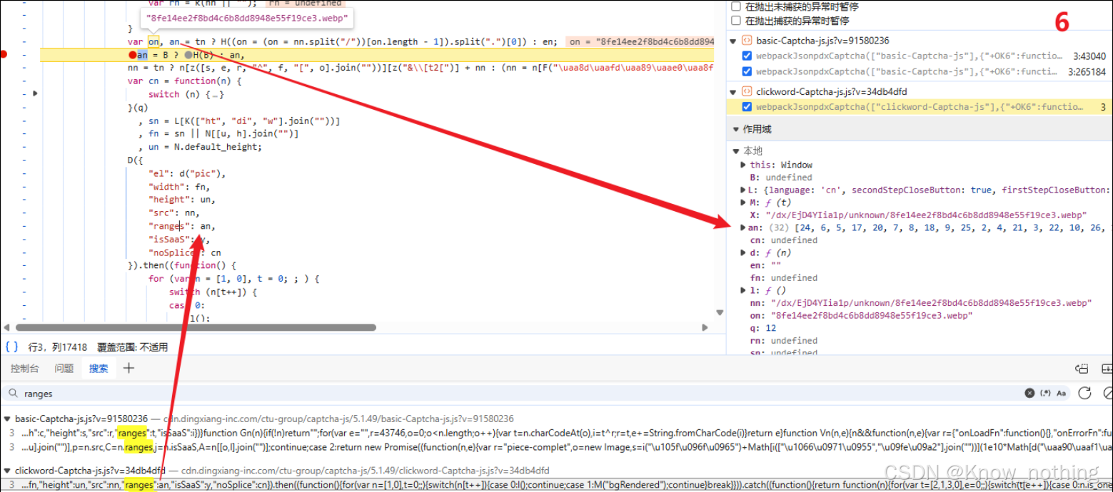Expand the d function variable
This screenshot has width=1113, height=492.
pyautogui.click(x=744, y=252)
